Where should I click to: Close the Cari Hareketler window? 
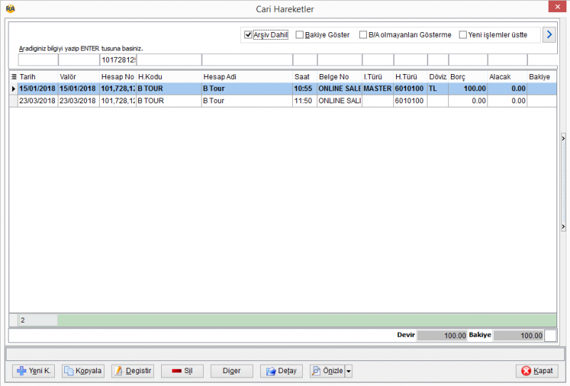[x=557, y=7]
